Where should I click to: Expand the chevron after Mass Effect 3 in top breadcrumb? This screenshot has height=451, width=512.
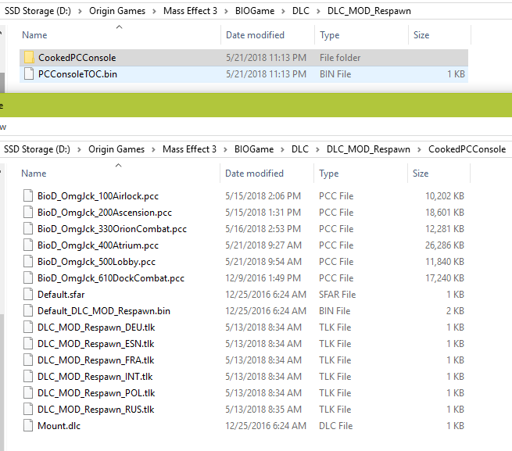pos(224,12)
